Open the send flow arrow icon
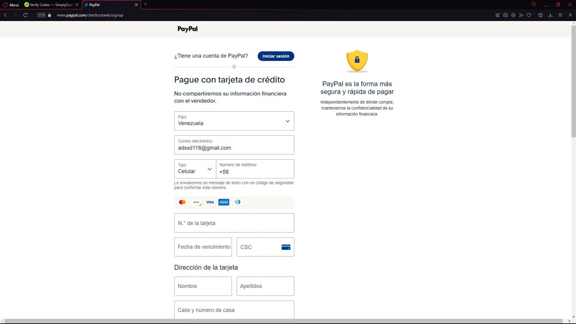The image size is (576, 324). [521, 15]
